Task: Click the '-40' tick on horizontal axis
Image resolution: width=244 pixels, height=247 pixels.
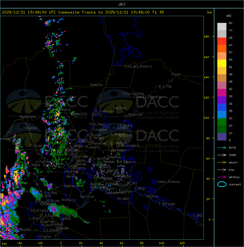Action: pos(19,243)
